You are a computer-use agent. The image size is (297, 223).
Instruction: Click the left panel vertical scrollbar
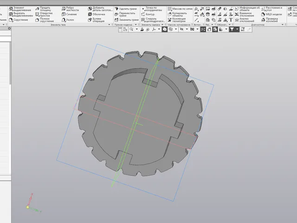10,64
